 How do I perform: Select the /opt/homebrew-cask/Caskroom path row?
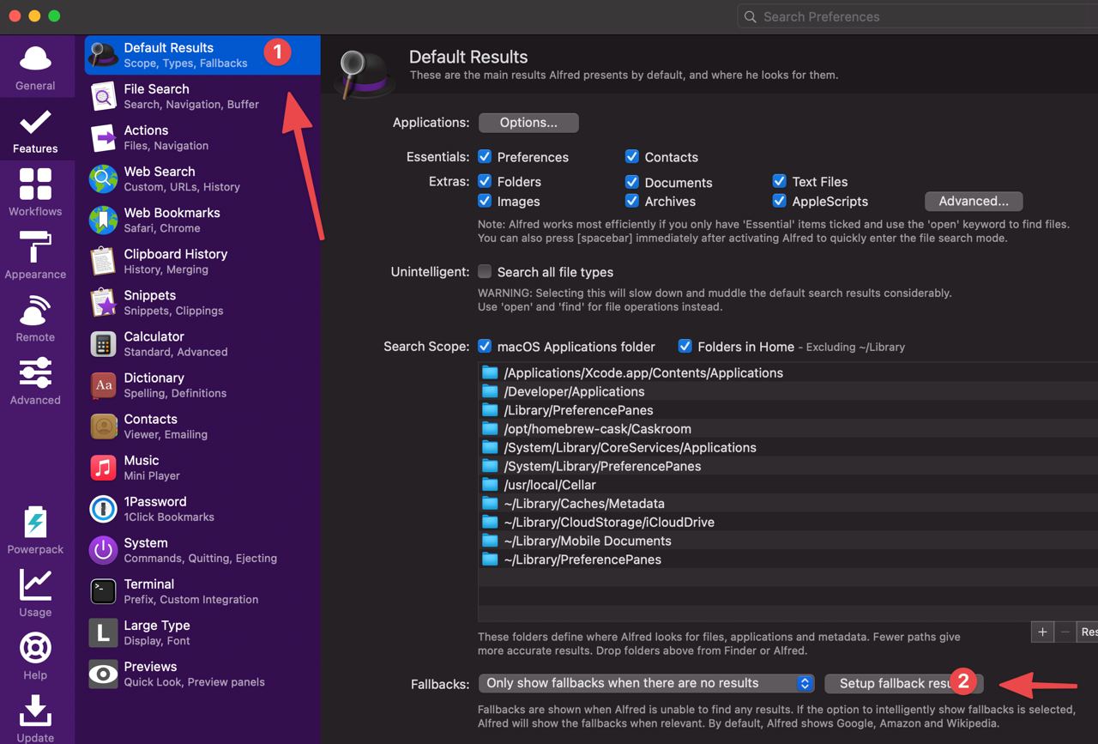tap(787, 428)
